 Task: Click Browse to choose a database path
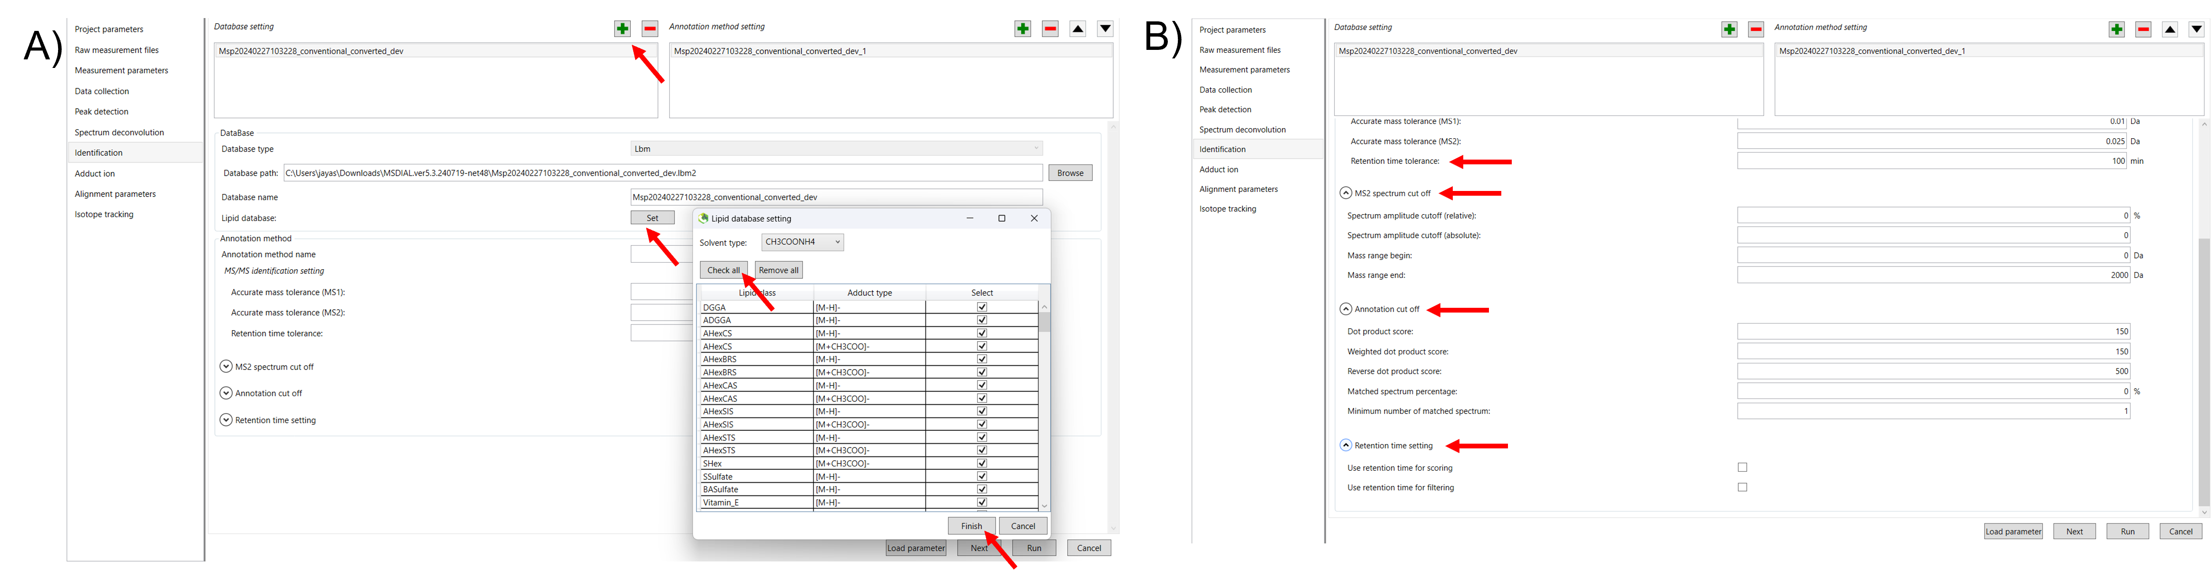1070,172
